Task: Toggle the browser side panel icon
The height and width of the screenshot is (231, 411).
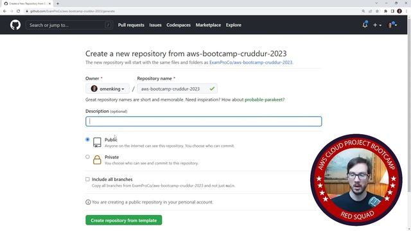Action: coord(392,12)
